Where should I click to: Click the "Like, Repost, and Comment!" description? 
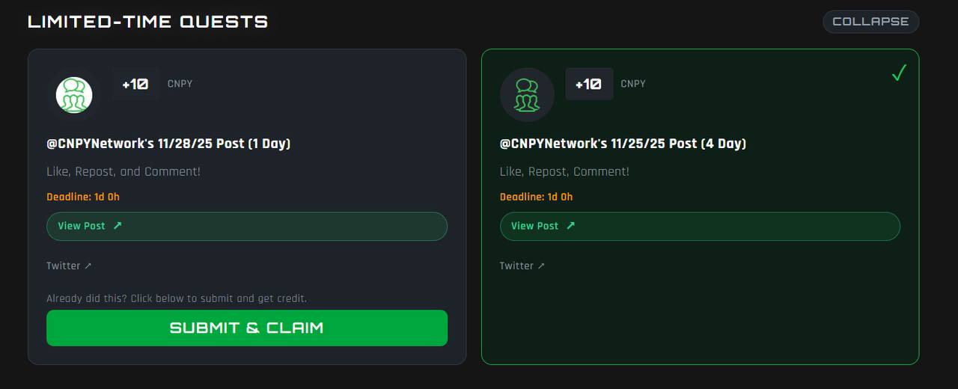pyautogui.click(x=123, y=171)
